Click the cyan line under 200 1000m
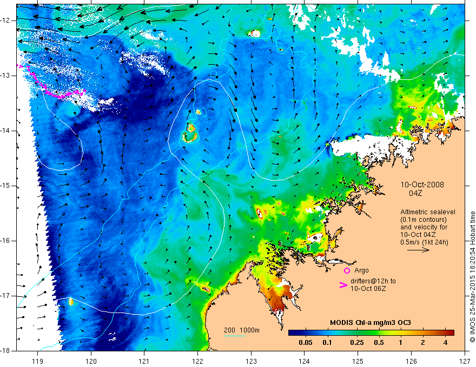Screen dimensions: 476x367 click(235, 336)
